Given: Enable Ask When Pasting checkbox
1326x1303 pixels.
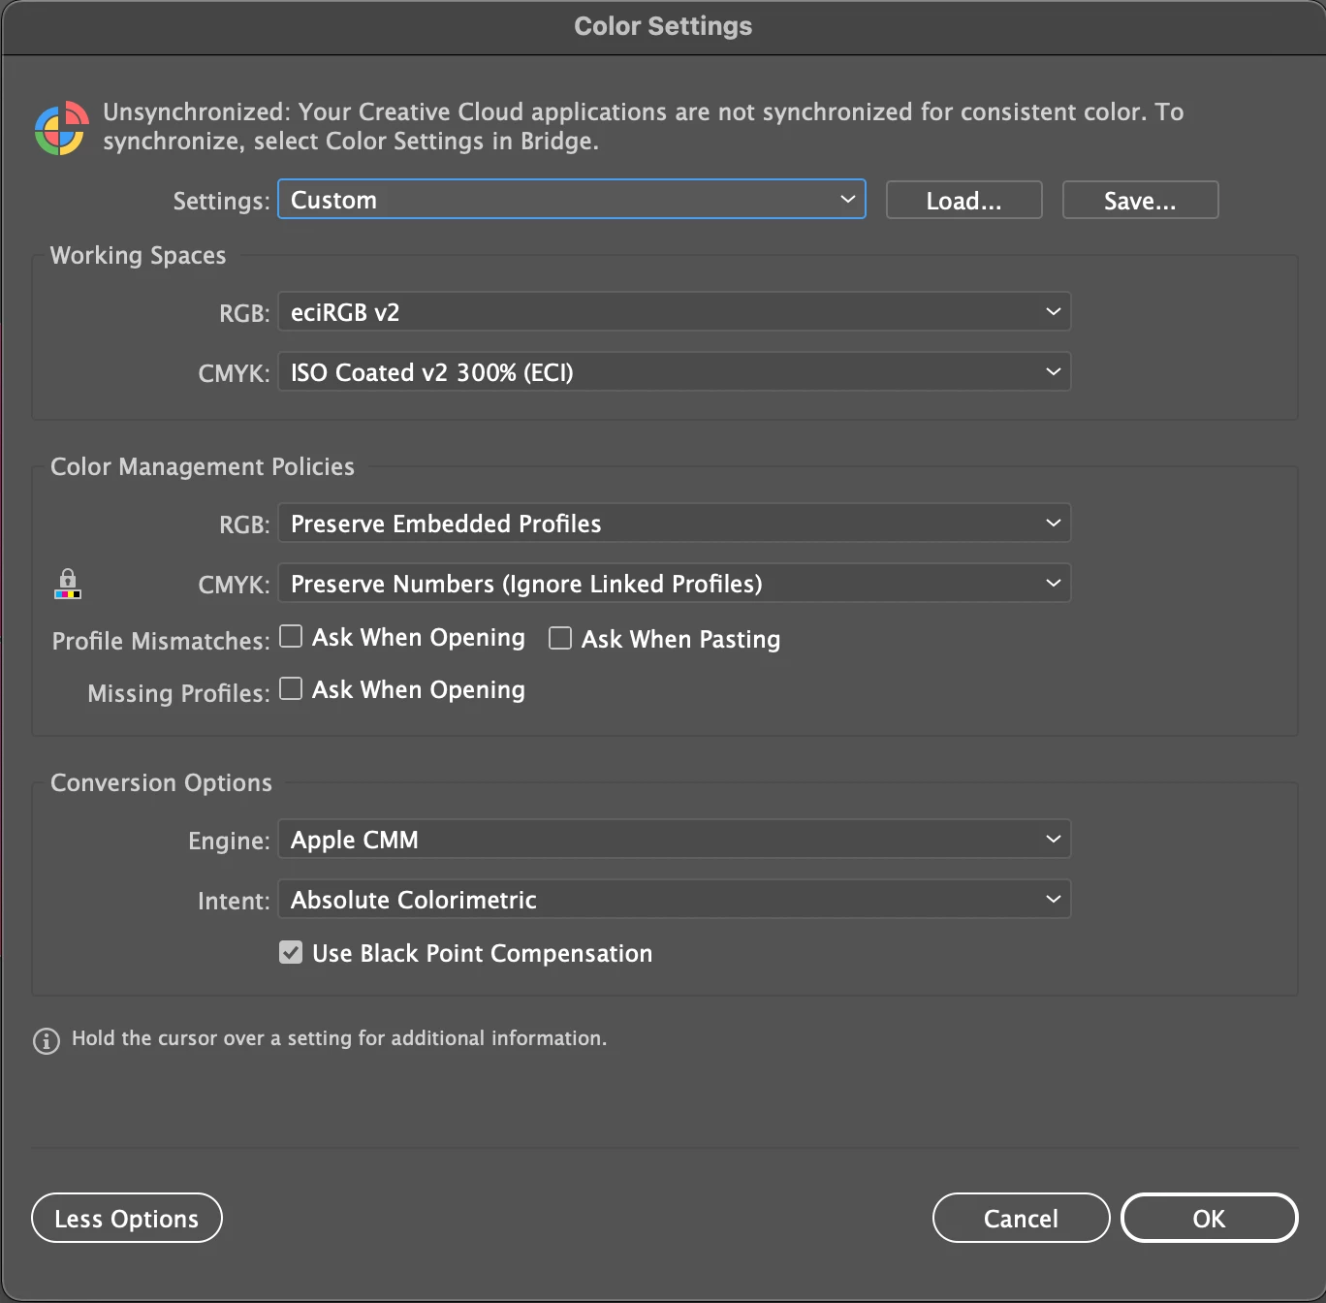Looking at the screenshot, I should (x=560, y=638).
